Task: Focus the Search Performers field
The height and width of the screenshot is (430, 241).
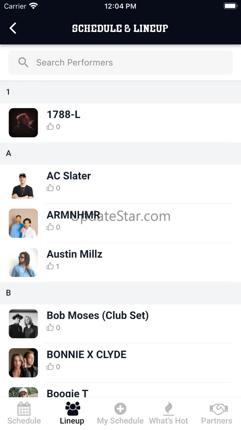Action: coord(120,62)
